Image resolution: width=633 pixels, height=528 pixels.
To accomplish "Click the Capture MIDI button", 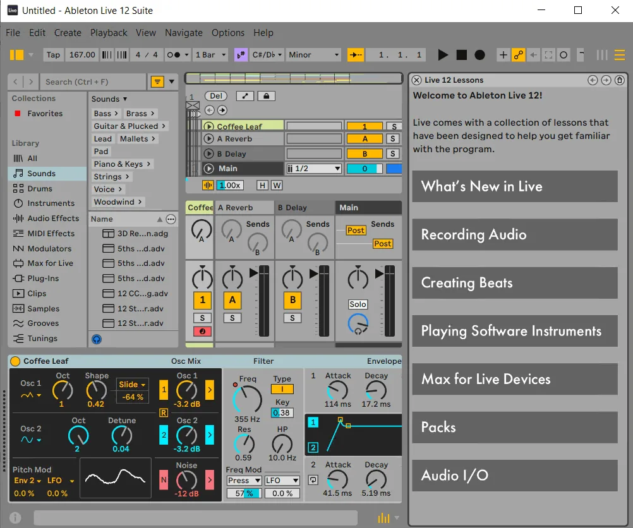I will (x=548, y=55).
